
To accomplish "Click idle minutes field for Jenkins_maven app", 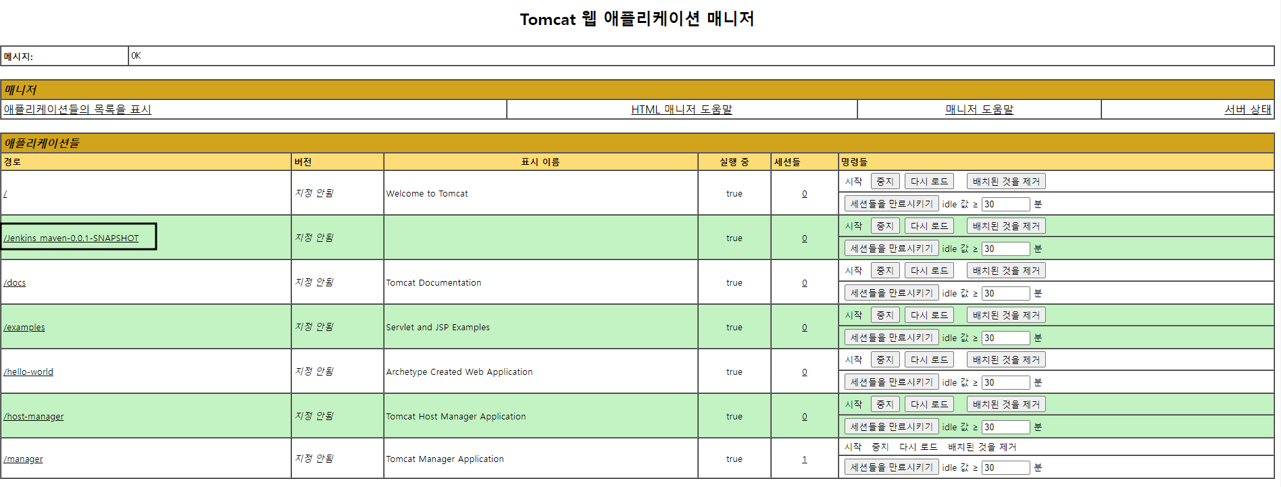I will [x=1006, y=249].
